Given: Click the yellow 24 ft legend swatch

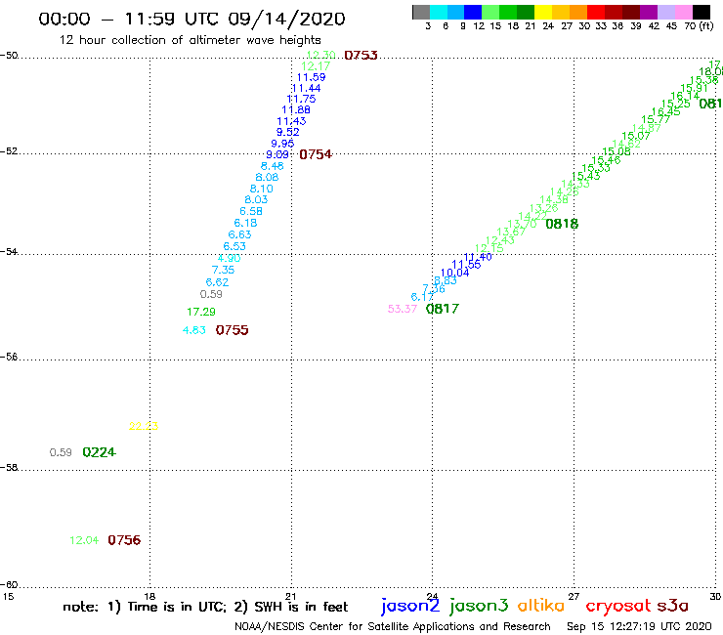Looking at the screenshot, I should tap(543, 12).
